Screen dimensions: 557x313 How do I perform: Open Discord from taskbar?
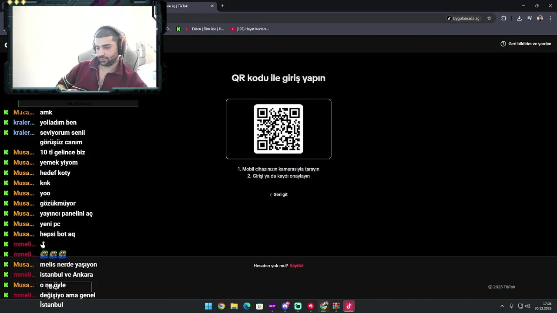click(285, 306)
